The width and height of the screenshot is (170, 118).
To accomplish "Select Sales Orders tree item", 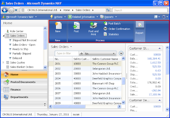I will (x=16, y=36).
